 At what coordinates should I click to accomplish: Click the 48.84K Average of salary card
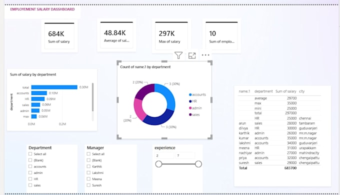pos(116,35)
